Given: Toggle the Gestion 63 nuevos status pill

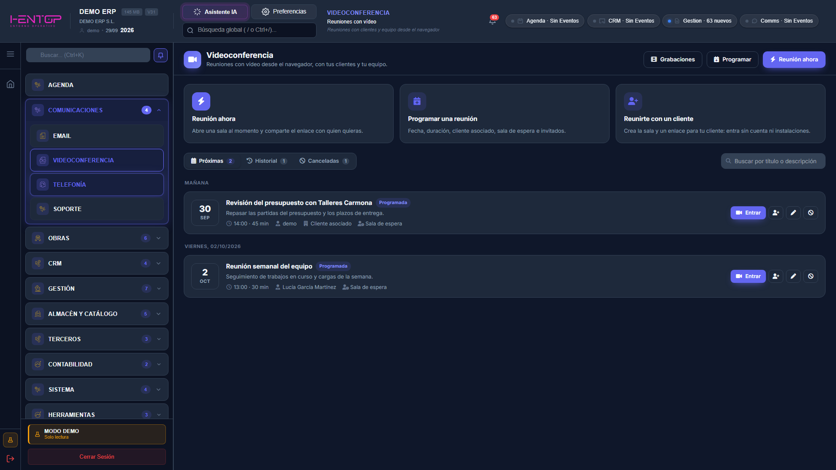Looking at the screenshot, I should pos(699,21).
